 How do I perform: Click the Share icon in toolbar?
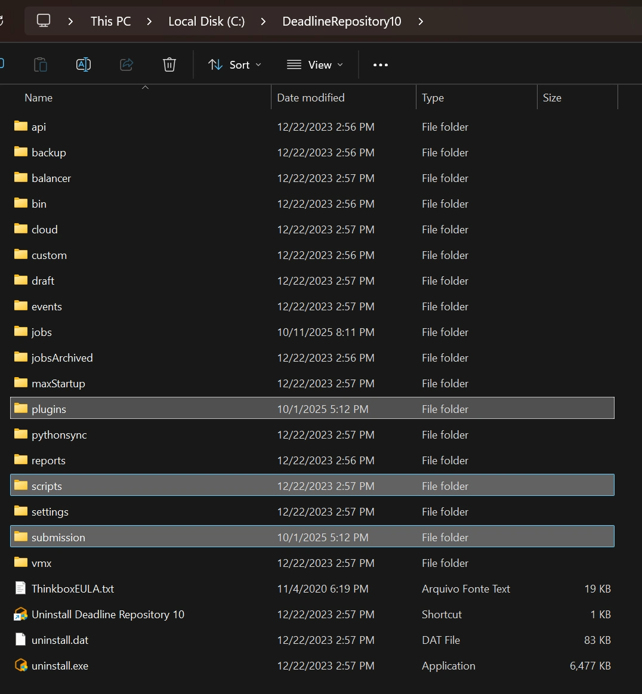(x=126, y=64)
